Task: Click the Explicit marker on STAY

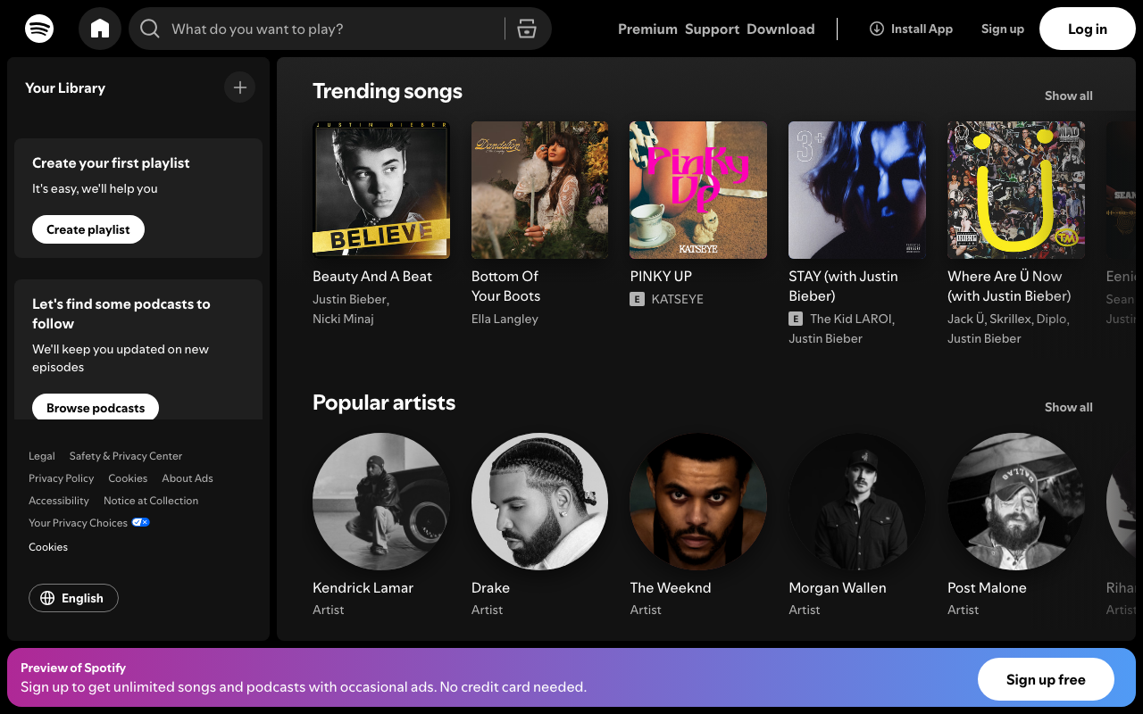Action: click(794, 318)
